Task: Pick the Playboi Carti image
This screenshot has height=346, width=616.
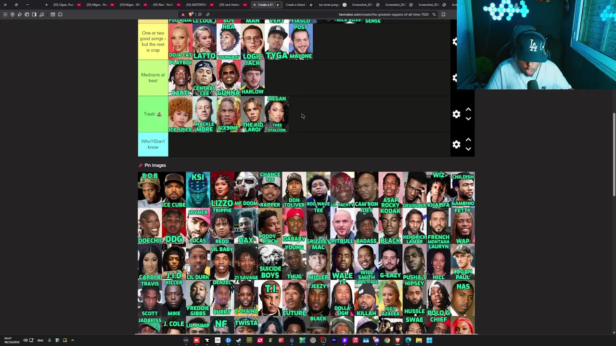Action: pyautogui.click(x=180, y=78)
